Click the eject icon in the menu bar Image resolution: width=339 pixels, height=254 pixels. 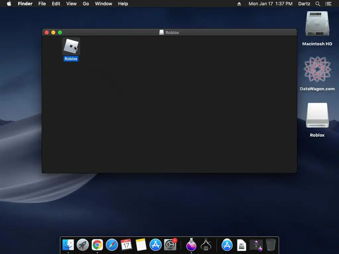[239, 4]
